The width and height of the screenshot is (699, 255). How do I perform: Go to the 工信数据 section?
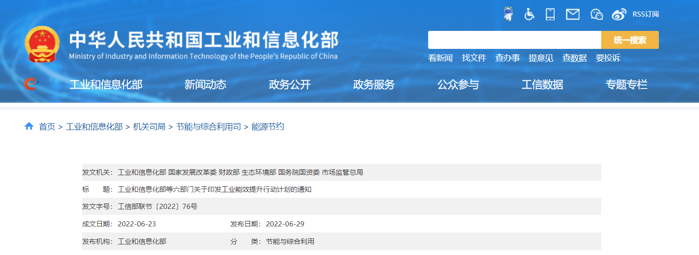tap(542, 85)
